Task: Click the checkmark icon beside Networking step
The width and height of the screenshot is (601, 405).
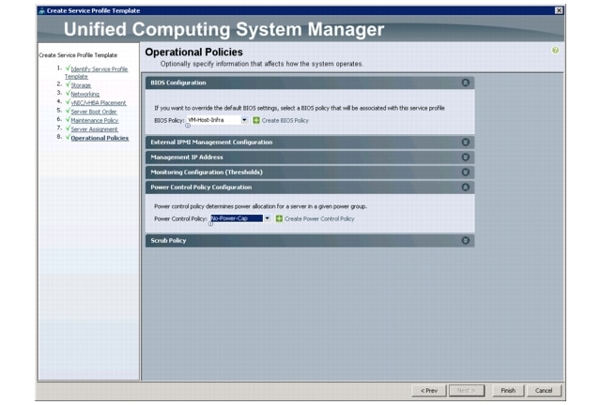Action: 68,93
